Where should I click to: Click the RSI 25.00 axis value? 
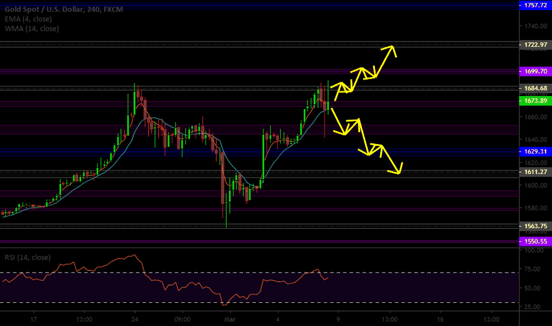[x=532, y=307]
